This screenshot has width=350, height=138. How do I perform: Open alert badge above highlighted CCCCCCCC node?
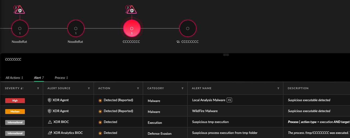pos(132,10)
